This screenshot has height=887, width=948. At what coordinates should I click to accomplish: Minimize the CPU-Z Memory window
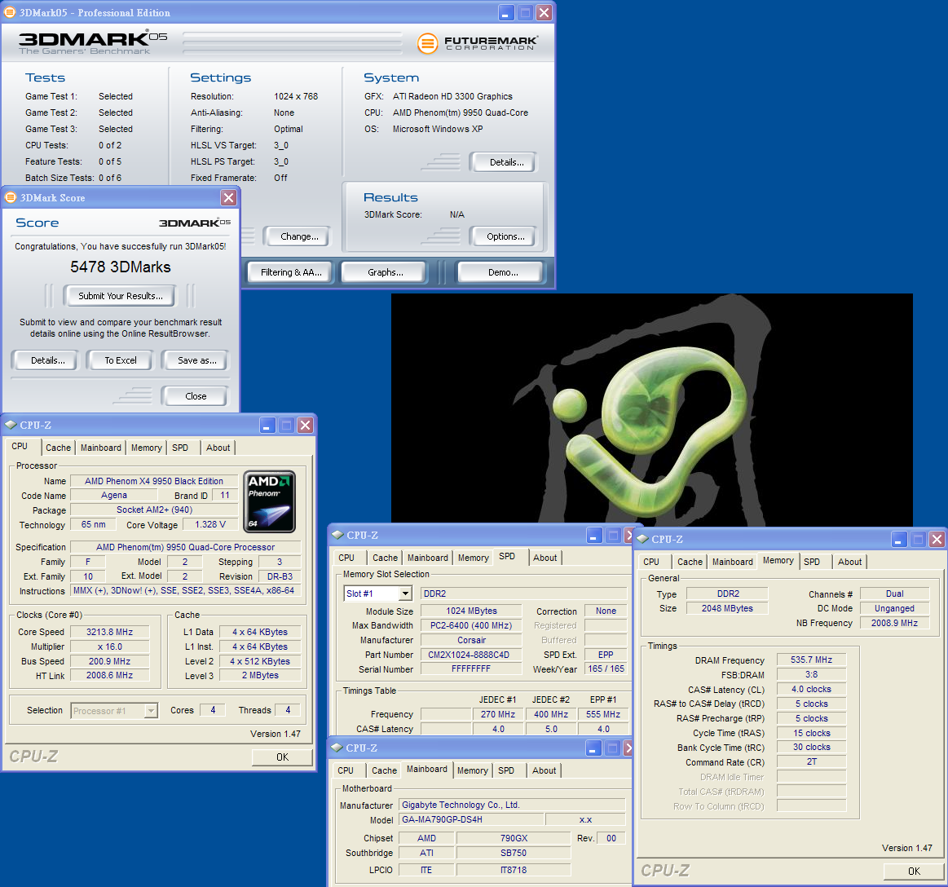(899, 539)
